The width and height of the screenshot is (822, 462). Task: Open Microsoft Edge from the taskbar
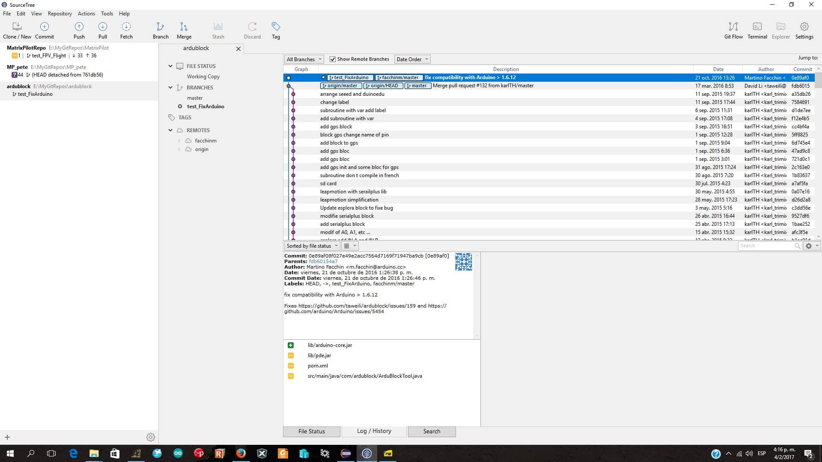73,453
